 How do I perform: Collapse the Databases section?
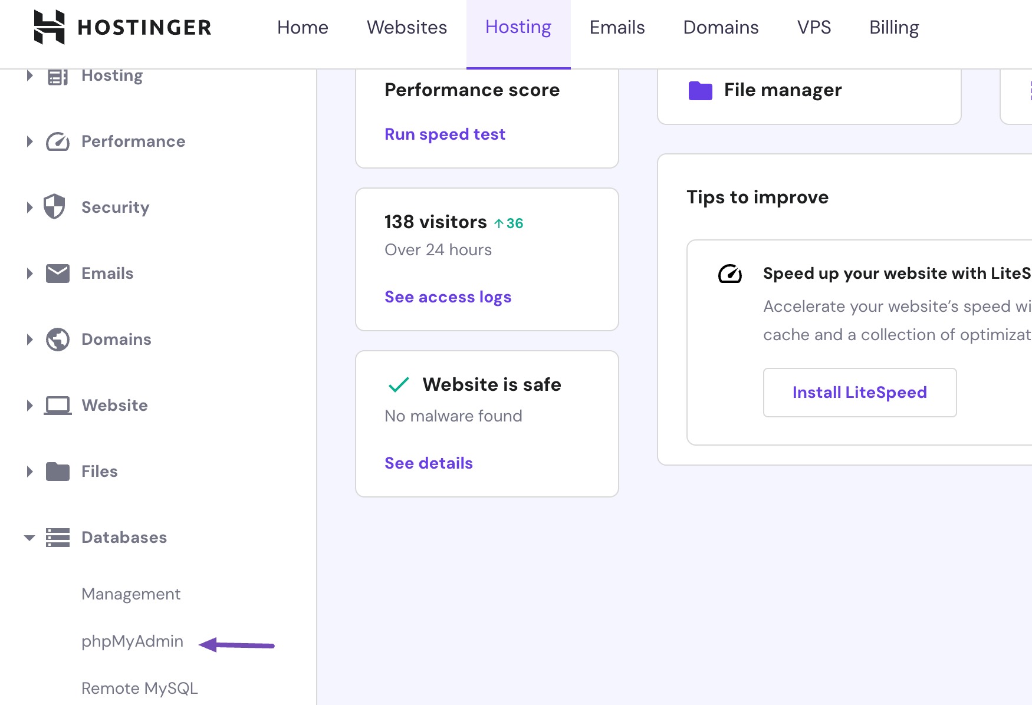click(x=29, y=538)
